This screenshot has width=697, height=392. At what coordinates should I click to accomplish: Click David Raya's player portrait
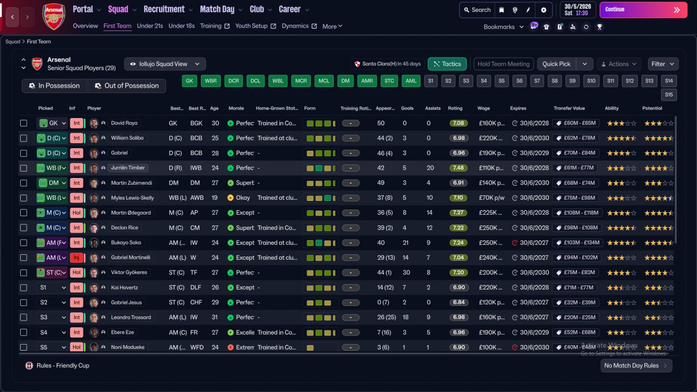point(94,123)
